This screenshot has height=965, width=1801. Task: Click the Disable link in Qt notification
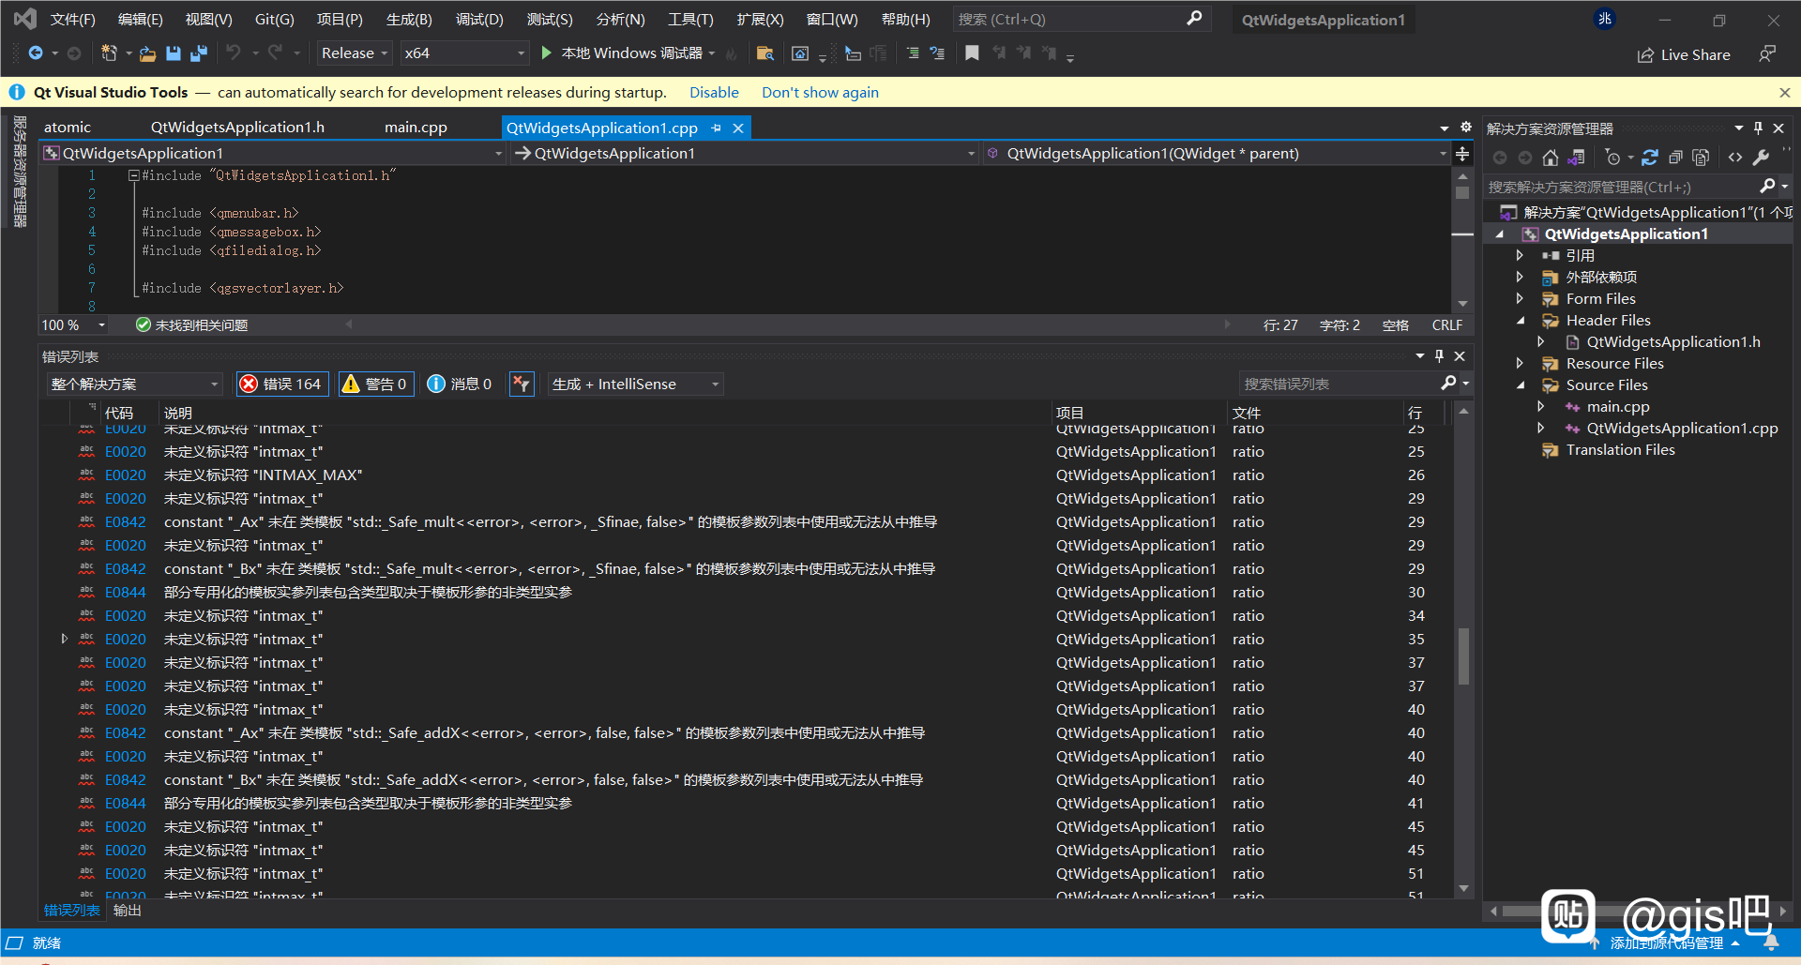(714, 92)
